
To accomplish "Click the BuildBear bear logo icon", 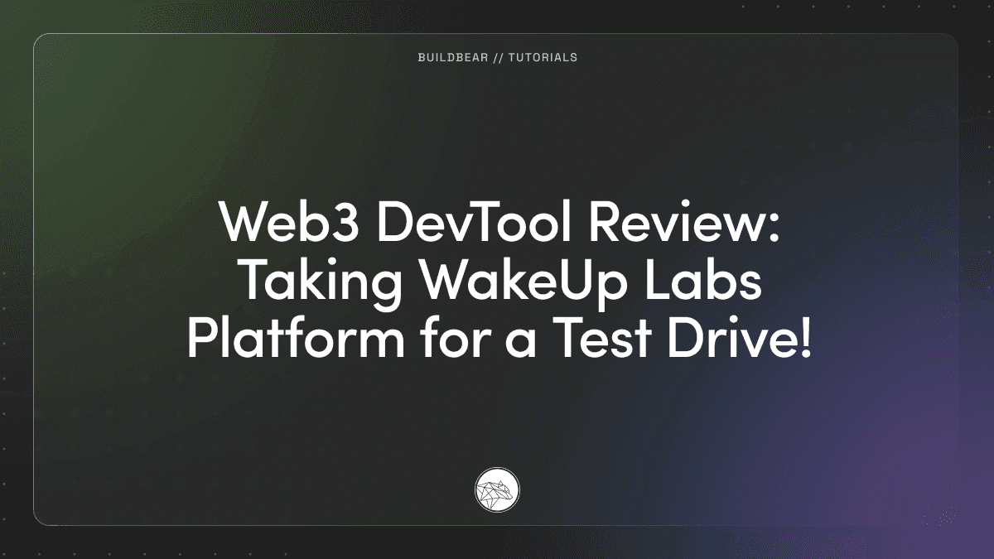I will (497, 489).
